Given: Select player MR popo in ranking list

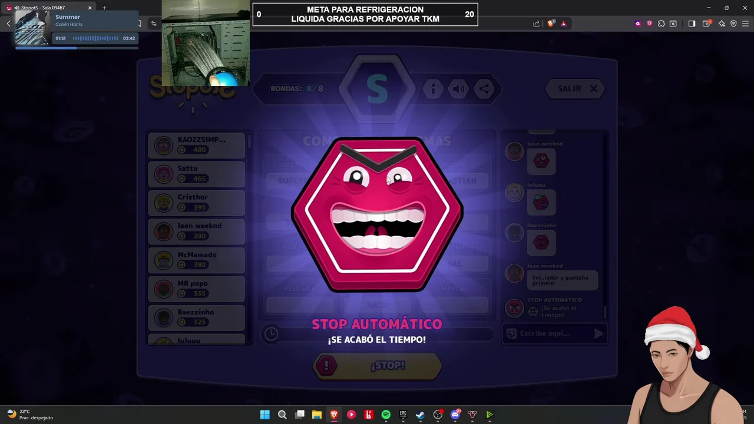Looking at the screenshot, I should coord(196,289).
